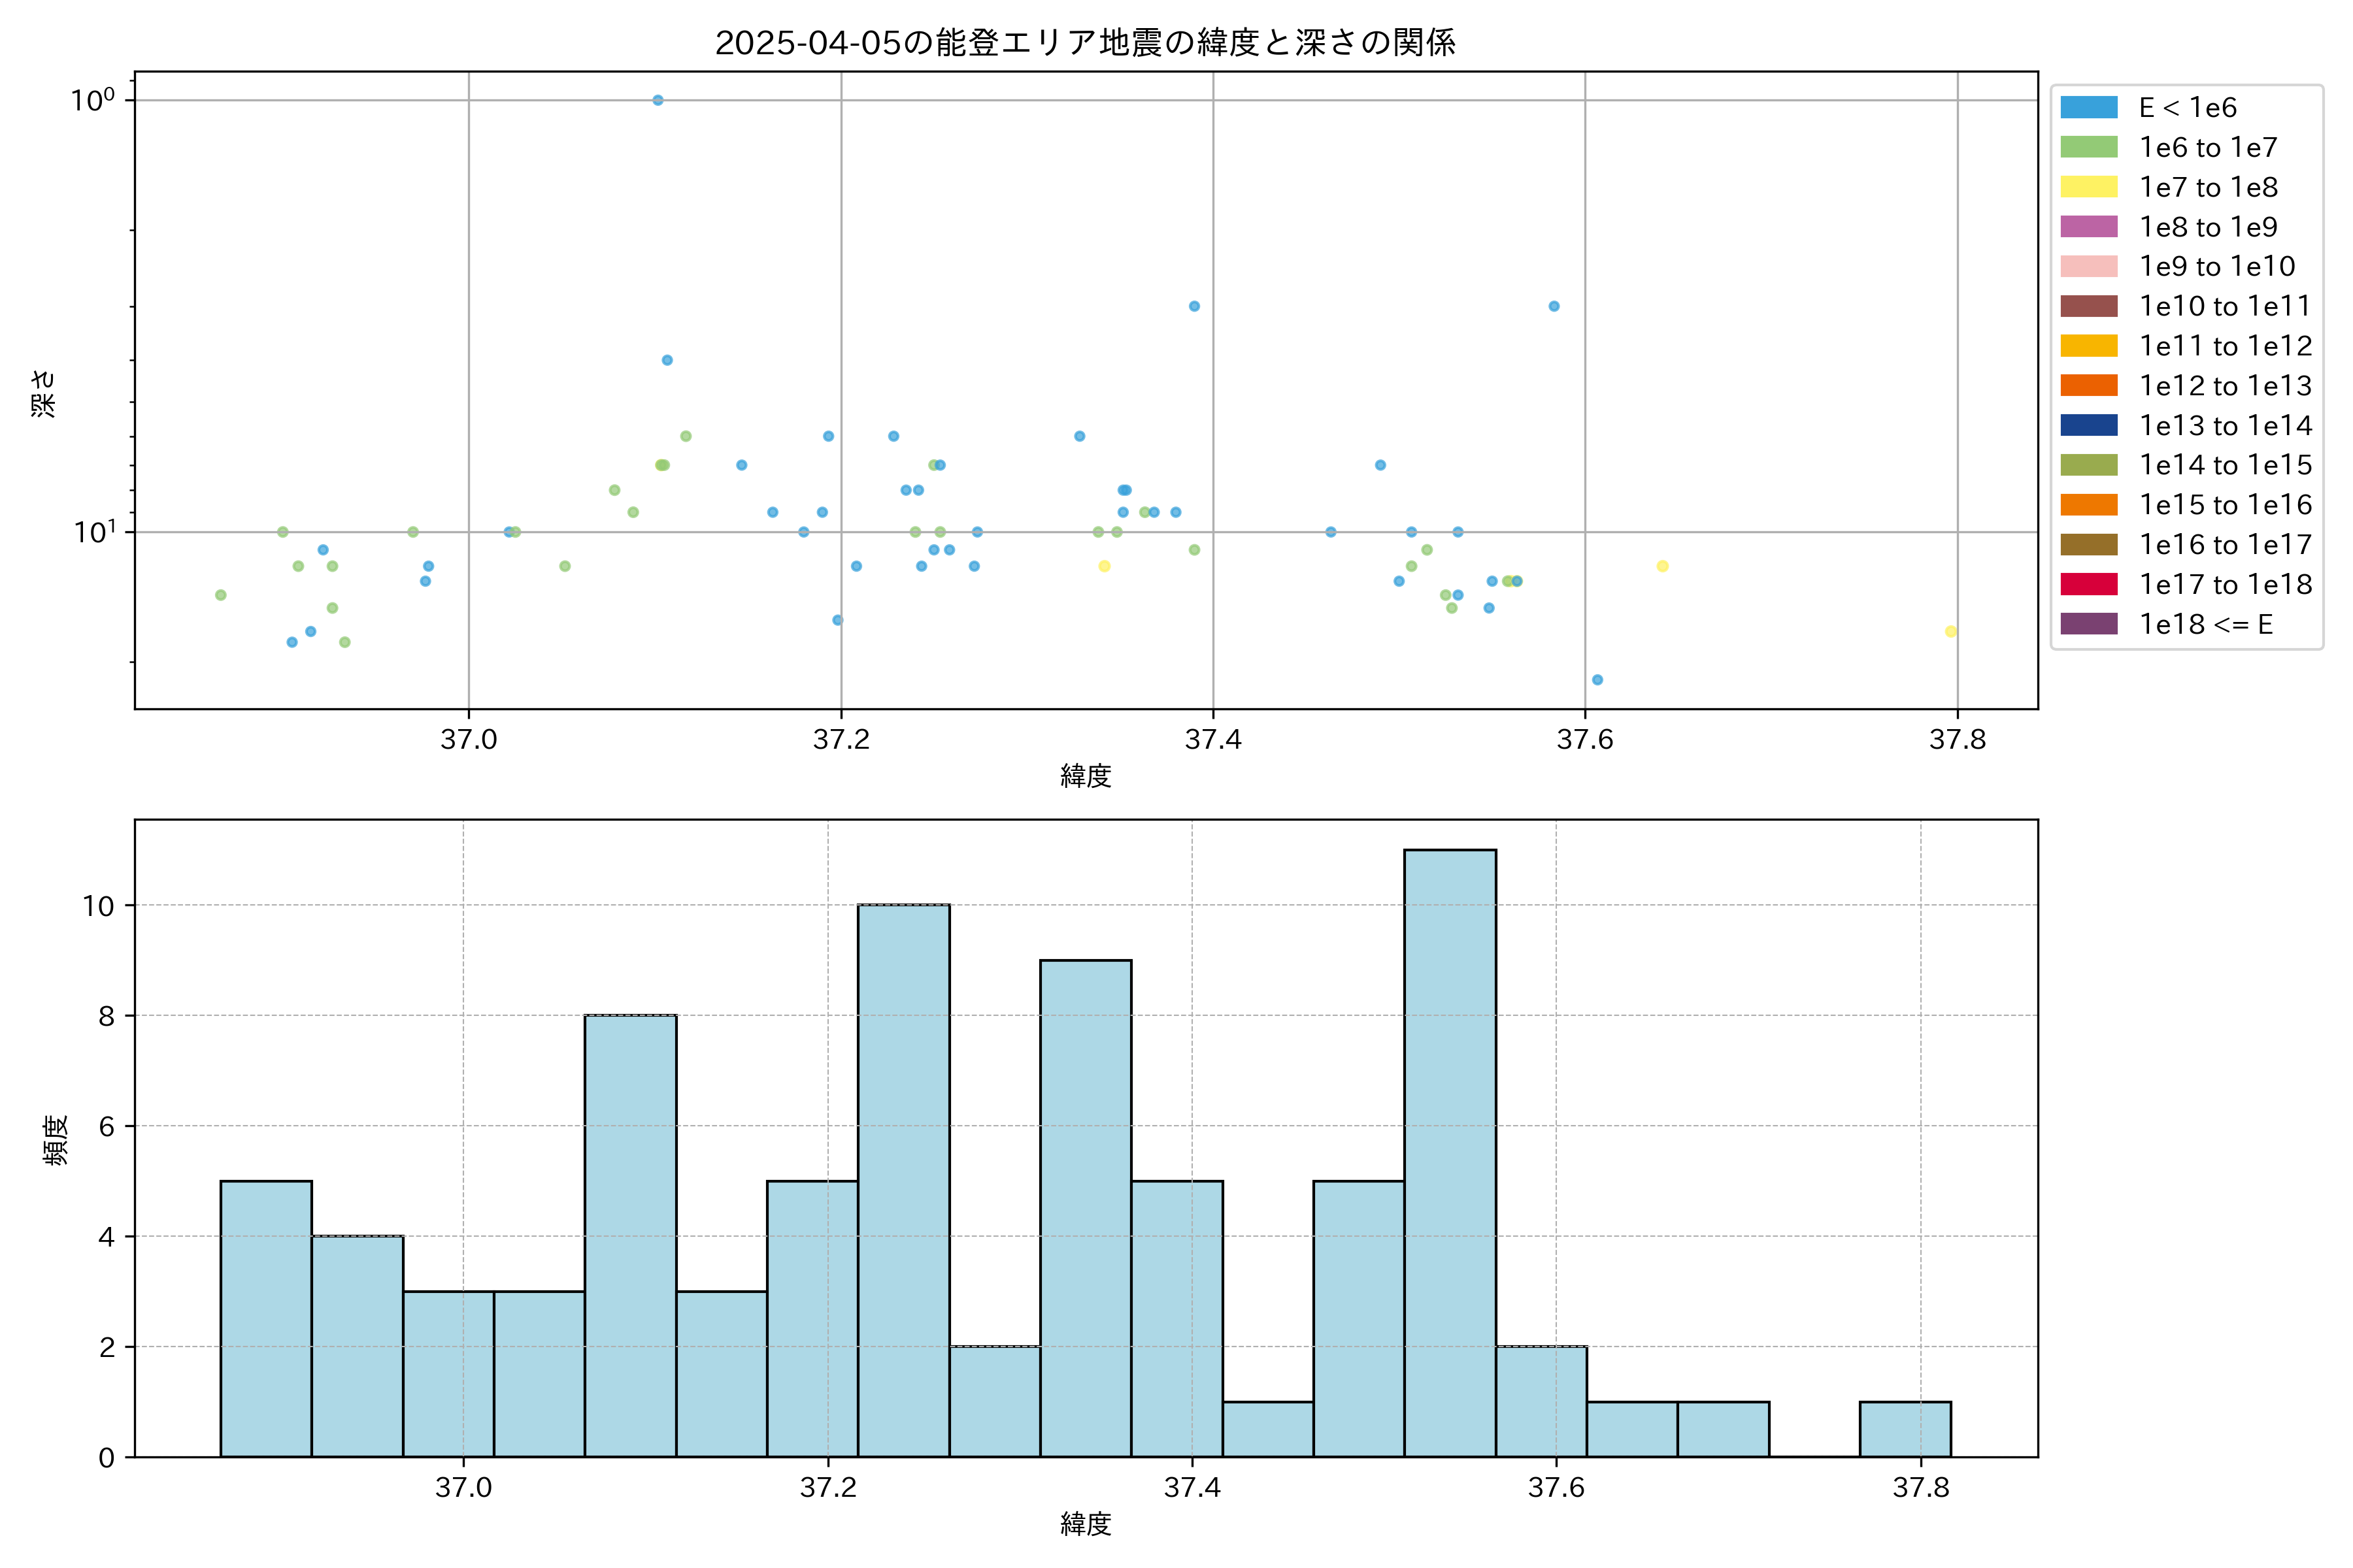Click the '37.4' tick label under the histogram

click(x=1192, y=1488)
